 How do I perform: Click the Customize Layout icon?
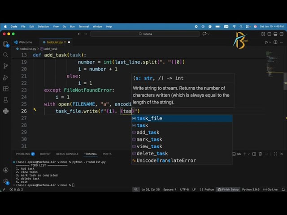coord(263,34)
